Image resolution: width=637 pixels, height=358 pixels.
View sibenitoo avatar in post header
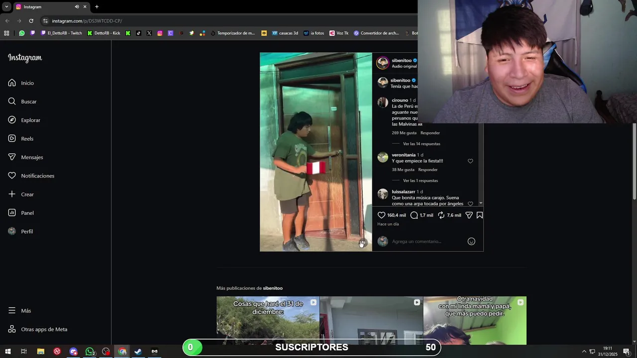(x=383, y=63)
